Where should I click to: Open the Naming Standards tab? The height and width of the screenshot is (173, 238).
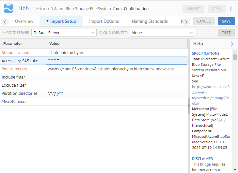tap(150, 22)
